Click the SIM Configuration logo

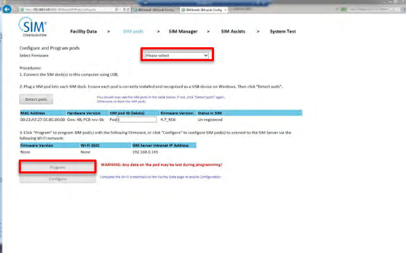pyautogui.click(x=33, y=27)
